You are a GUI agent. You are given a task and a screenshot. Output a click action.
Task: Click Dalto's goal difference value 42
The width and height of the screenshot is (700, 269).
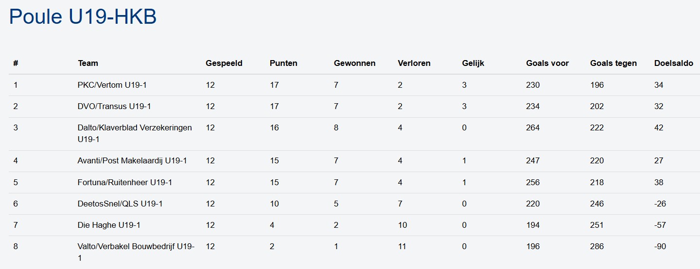659,127
